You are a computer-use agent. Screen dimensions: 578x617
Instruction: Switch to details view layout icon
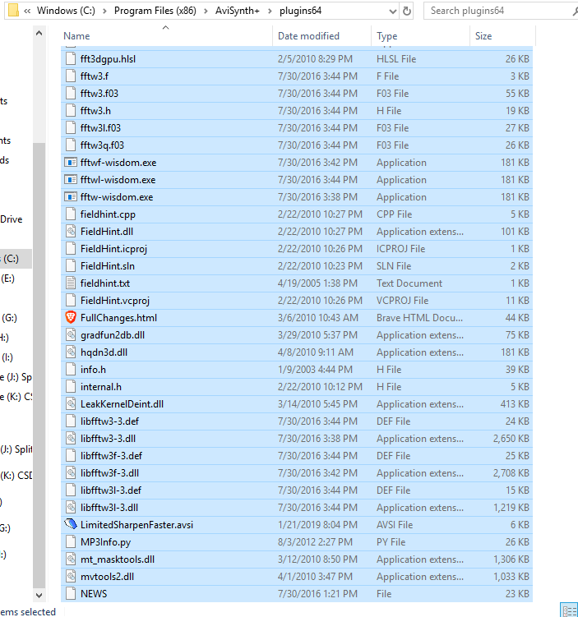pos(569,610)
